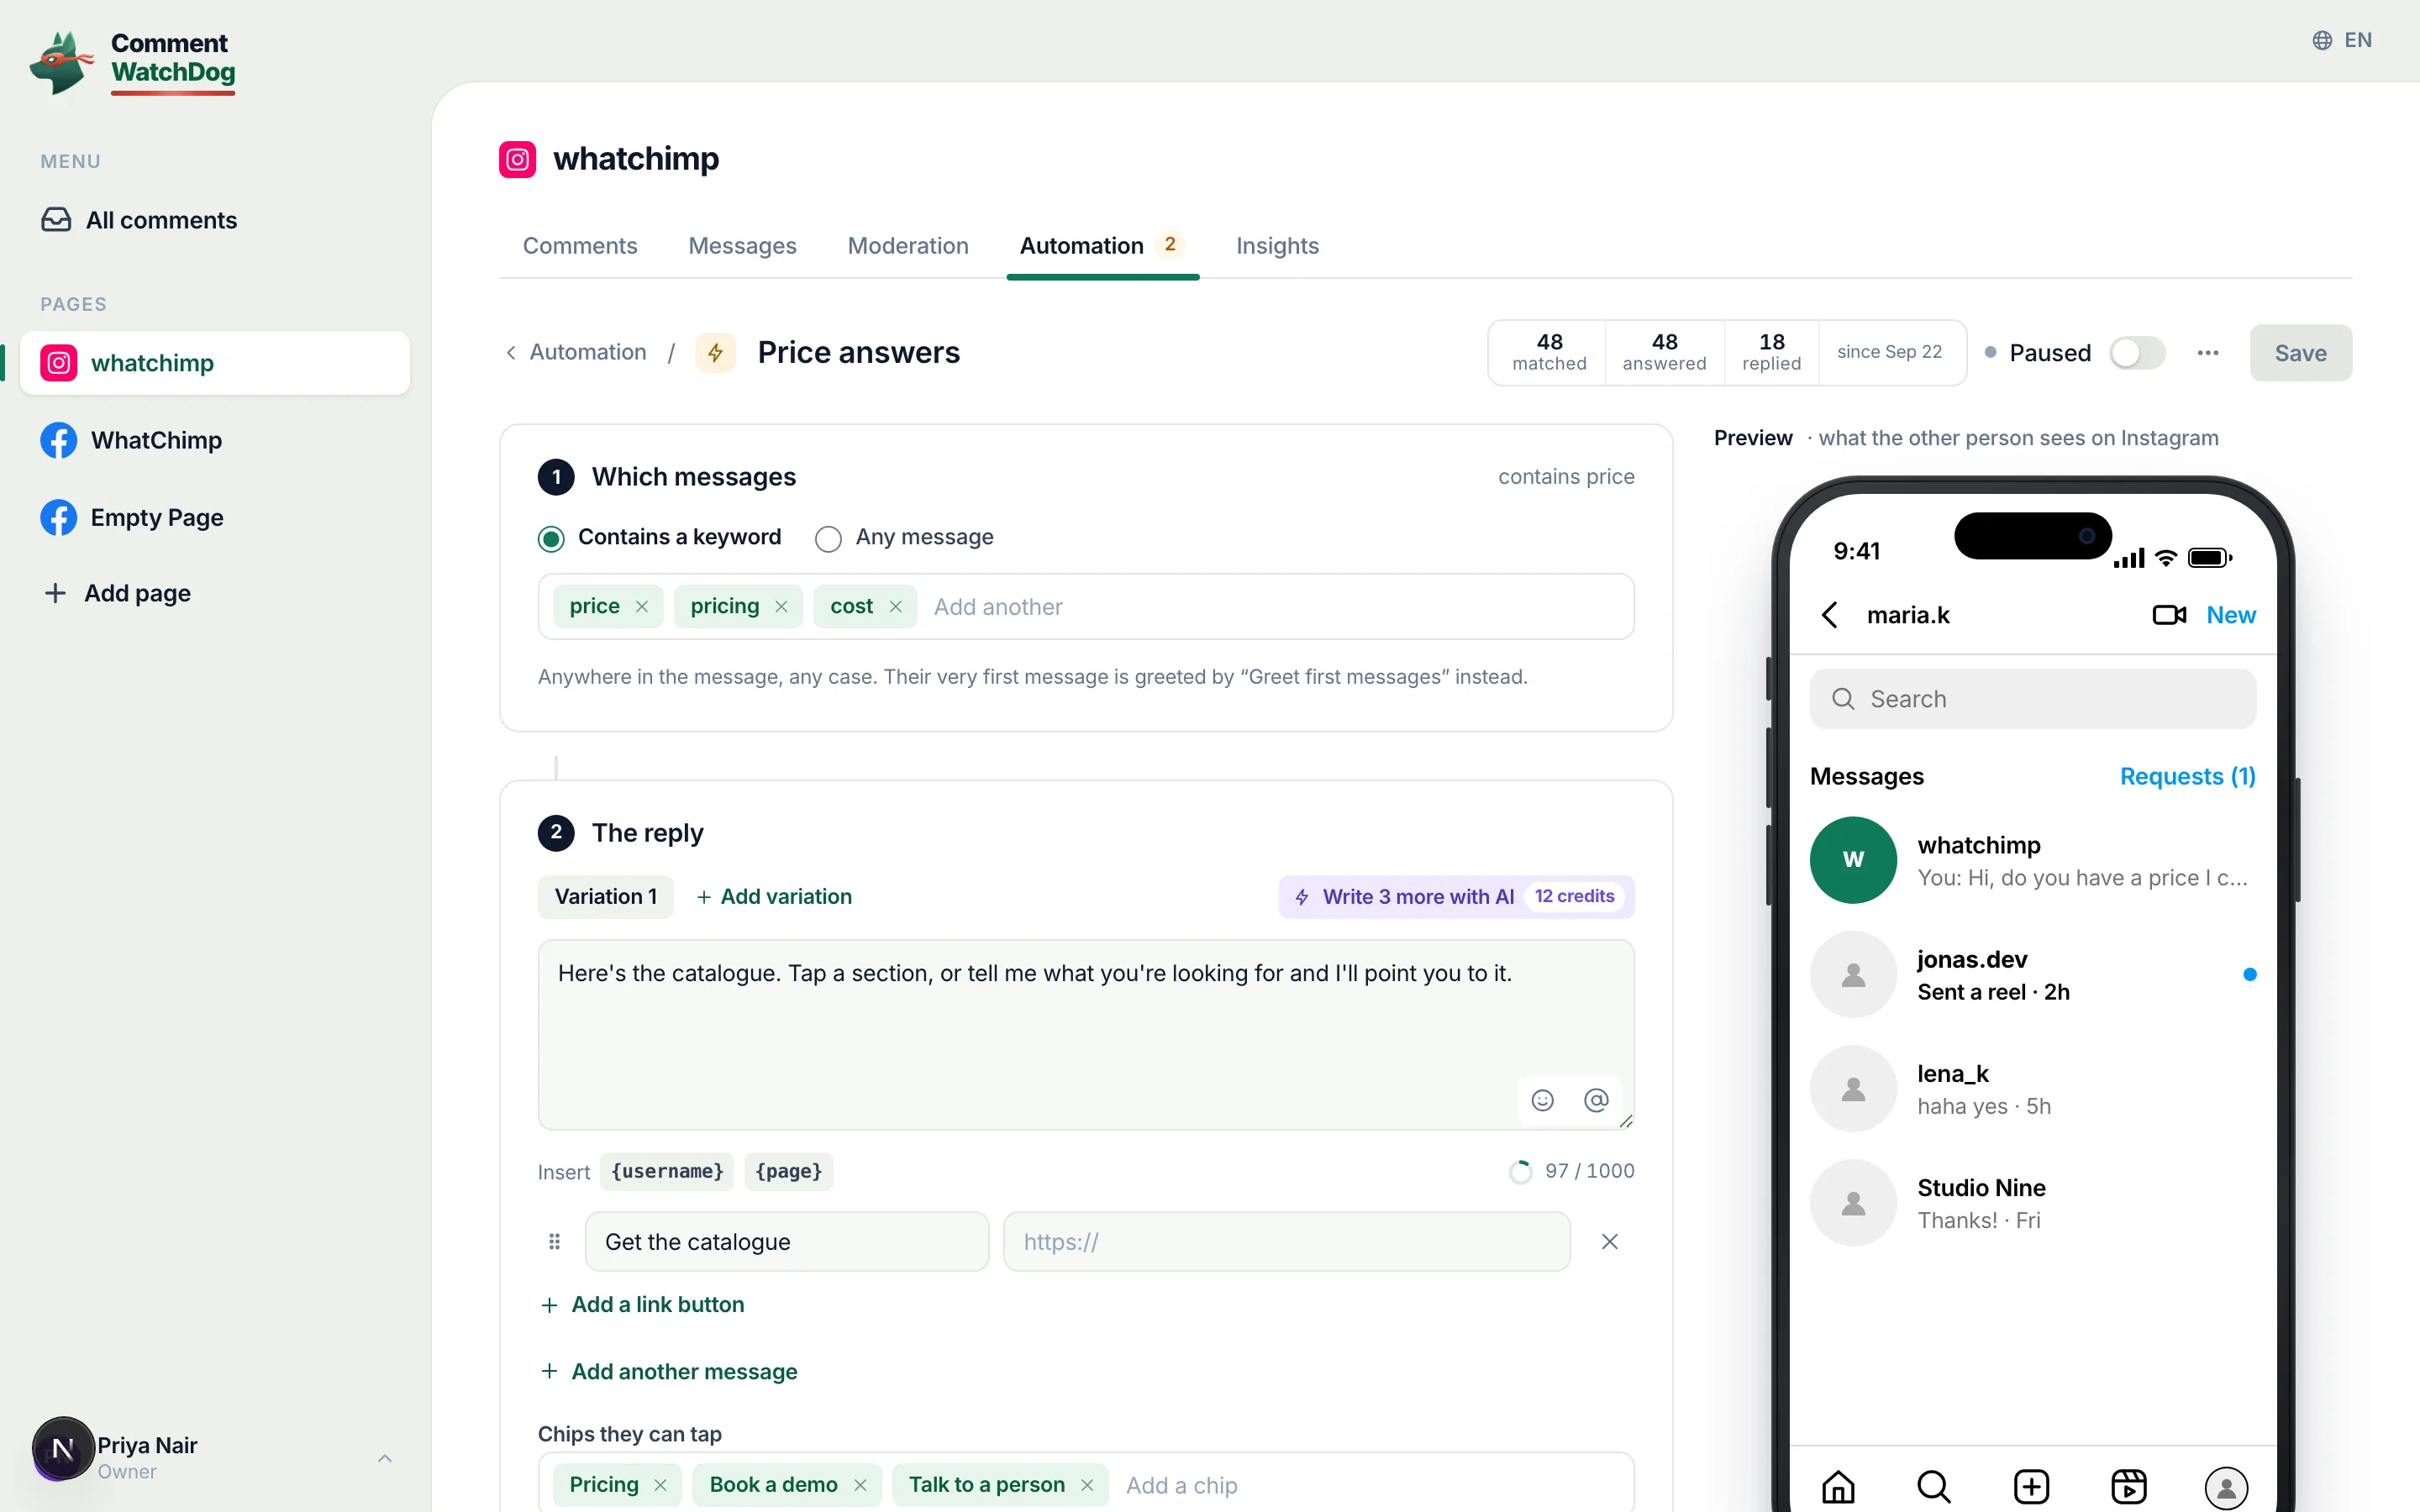Click the Get the catalogue label field

[787, 1242]
